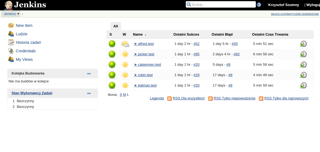Click green status ball for robin.test

[x=112, y=75]
